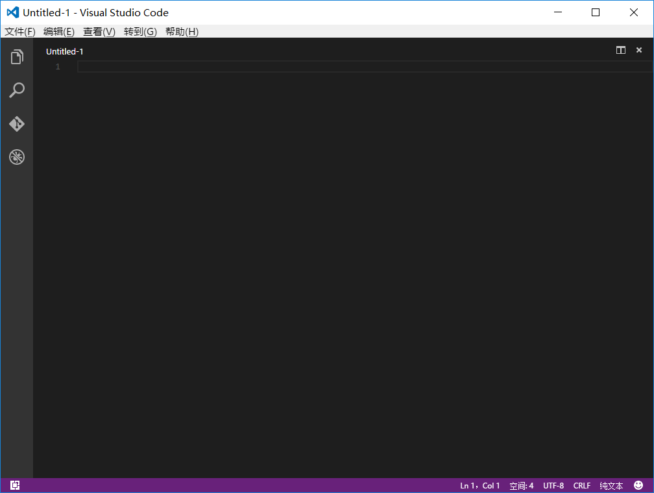Open the Search view in activity bar
The image size is (654, 493).
click(x=17, y=90)
